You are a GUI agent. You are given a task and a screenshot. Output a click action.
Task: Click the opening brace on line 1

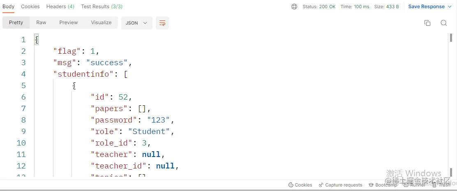pos(37,40)
